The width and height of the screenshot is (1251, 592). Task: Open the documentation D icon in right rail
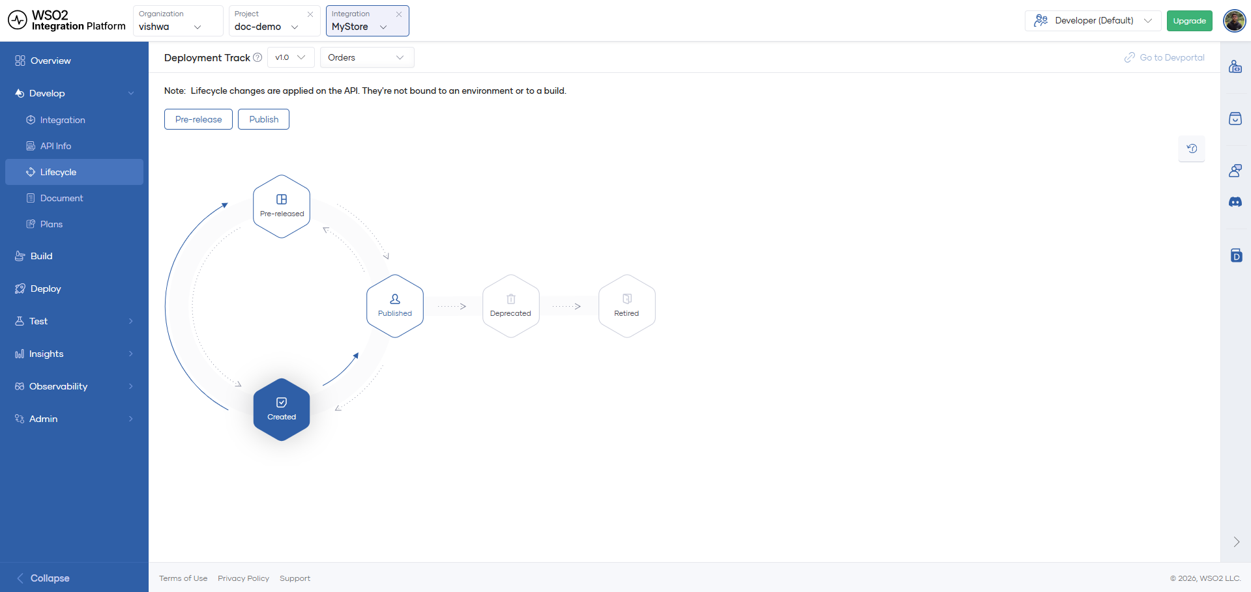pyautogui.click(x=1236, y=255)
